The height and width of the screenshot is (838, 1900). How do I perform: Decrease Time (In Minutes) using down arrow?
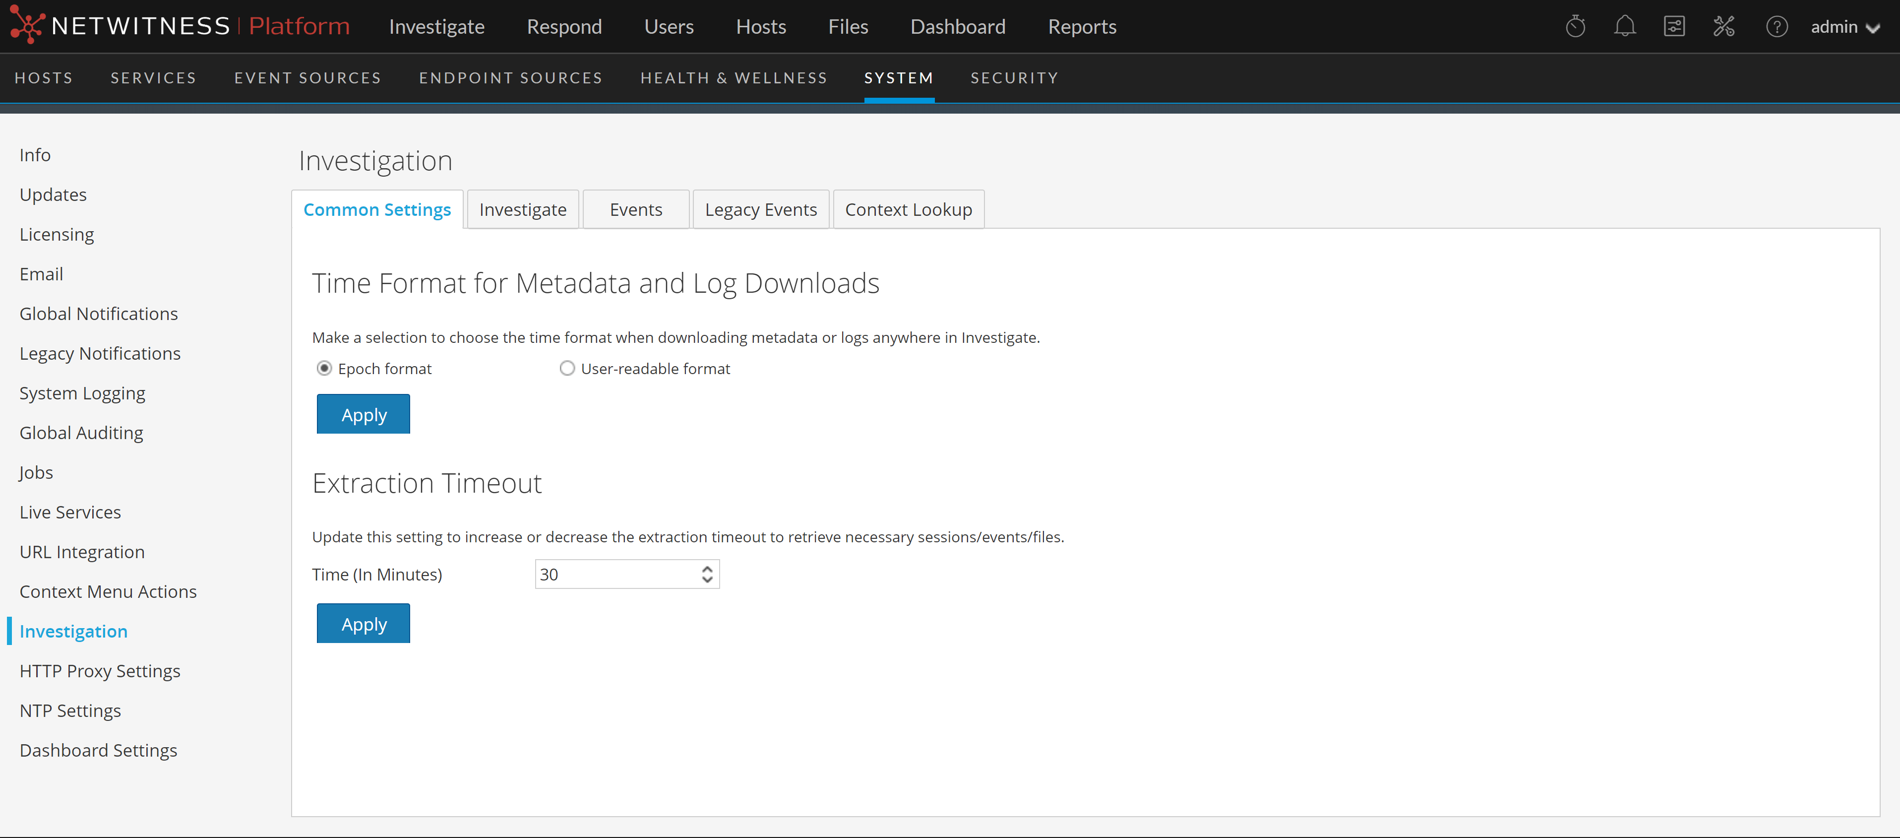pos(707,580)
